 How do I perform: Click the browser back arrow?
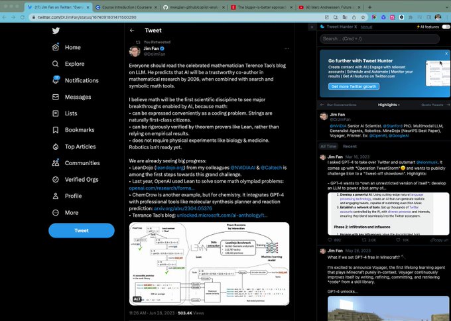click(4, 17)
